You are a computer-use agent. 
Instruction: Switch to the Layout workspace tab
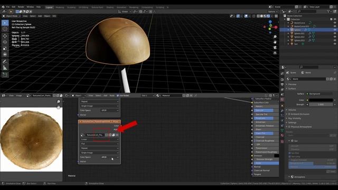pyautogui.click(x=49, y=7)
